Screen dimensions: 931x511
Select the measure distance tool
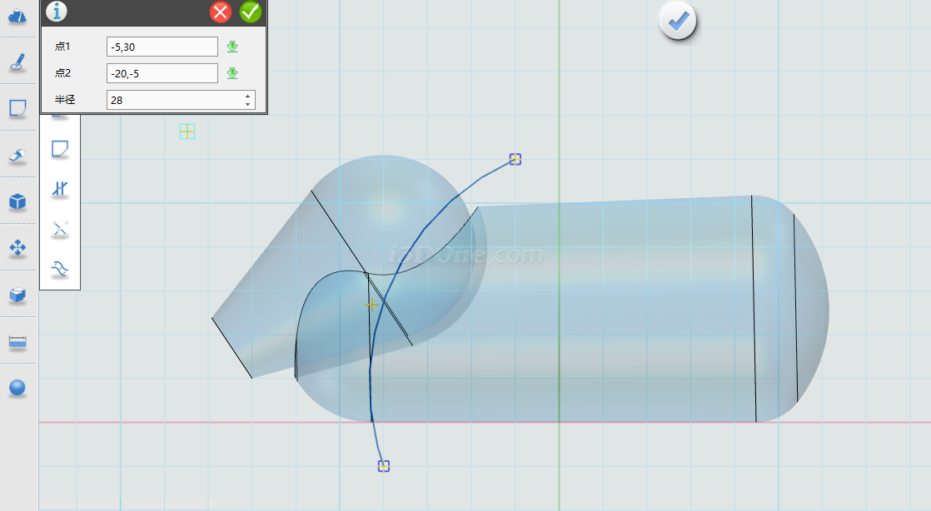[x=18, y=341]
